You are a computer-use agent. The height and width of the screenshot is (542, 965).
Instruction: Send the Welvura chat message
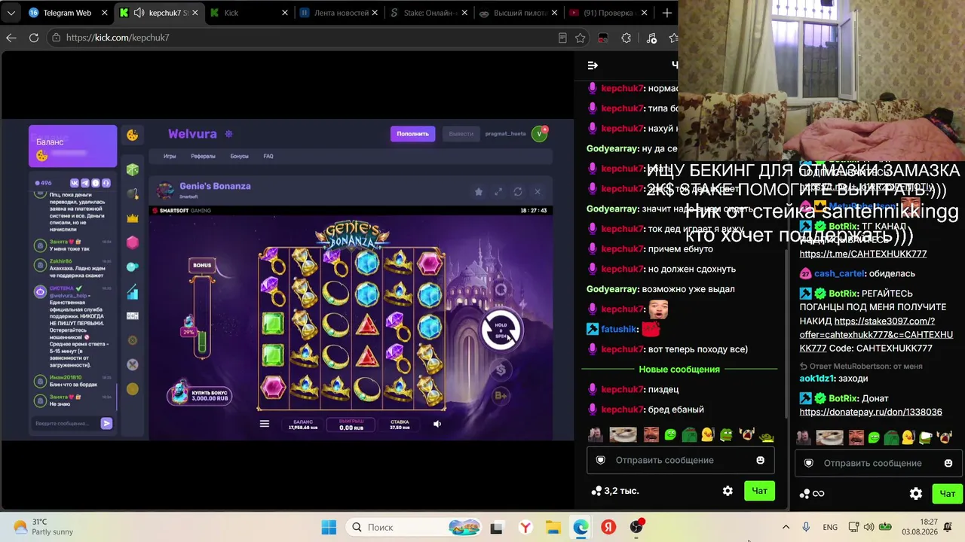[x=106, y=424]
